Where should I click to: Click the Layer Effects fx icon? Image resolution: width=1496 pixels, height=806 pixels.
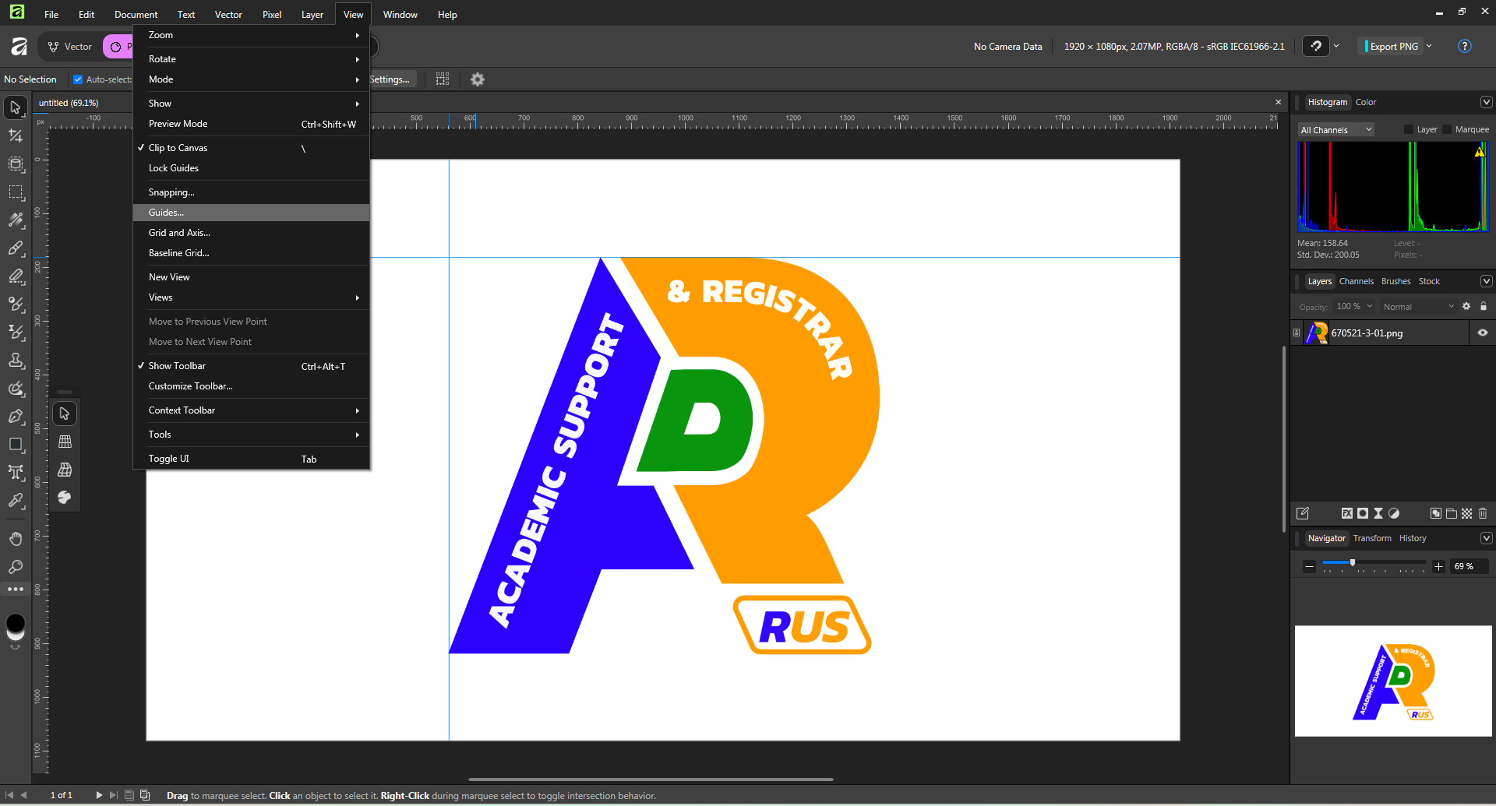[x=1346, y=513]
